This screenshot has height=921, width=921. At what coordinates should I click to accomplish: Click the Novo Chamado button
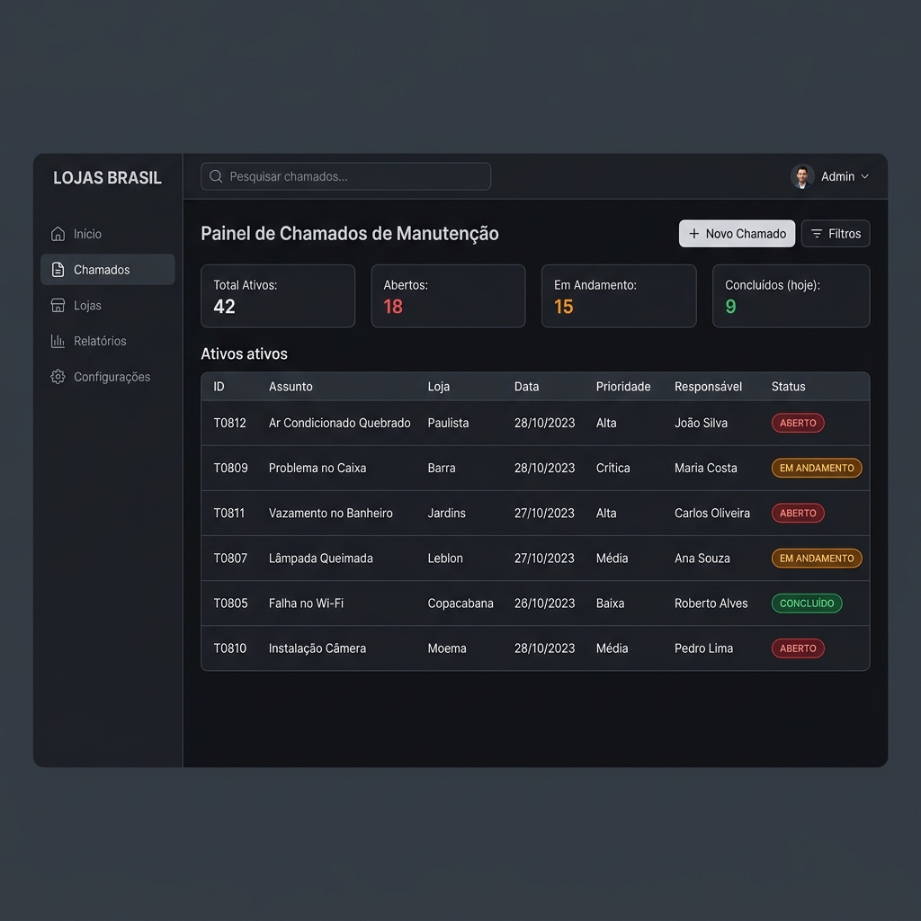(x=737, y=234)
